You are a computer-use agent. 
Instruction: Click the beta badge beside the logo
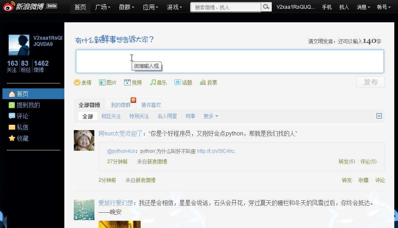tap(52, 6)
